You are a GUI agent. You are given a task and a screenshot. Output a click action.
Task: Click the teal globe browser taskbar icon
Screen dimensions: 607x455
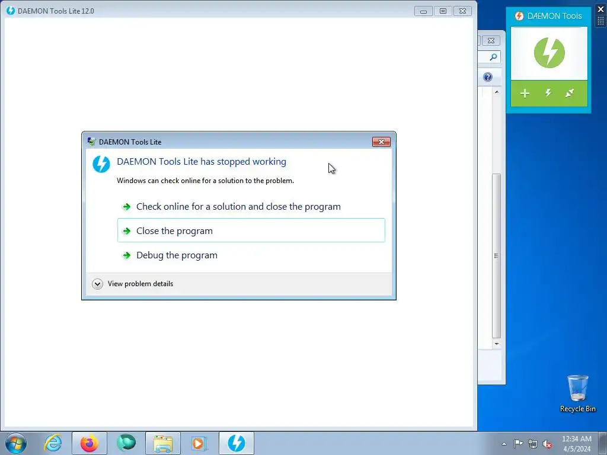126,443
